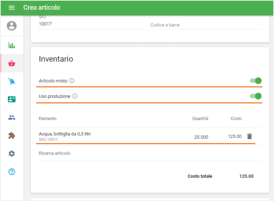Click the cost value 125.00 in Acqua row

pos(235,137)
